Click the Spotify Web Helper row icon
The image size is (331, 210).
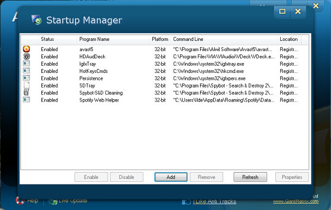(x=26, y=100)
